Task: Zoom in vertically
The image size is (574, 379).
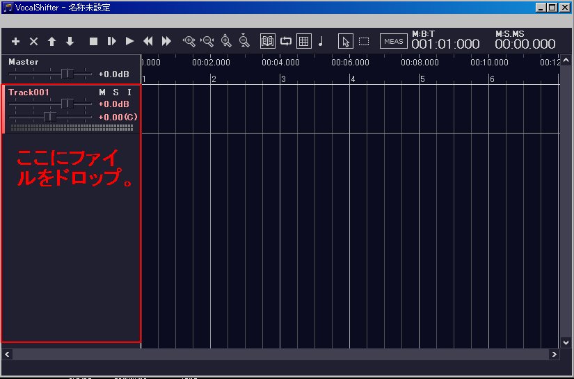Action: 226,41
